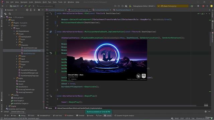Click the Unreal Editor splash screen image
This screenshot has height=120, width=214.
107,60
